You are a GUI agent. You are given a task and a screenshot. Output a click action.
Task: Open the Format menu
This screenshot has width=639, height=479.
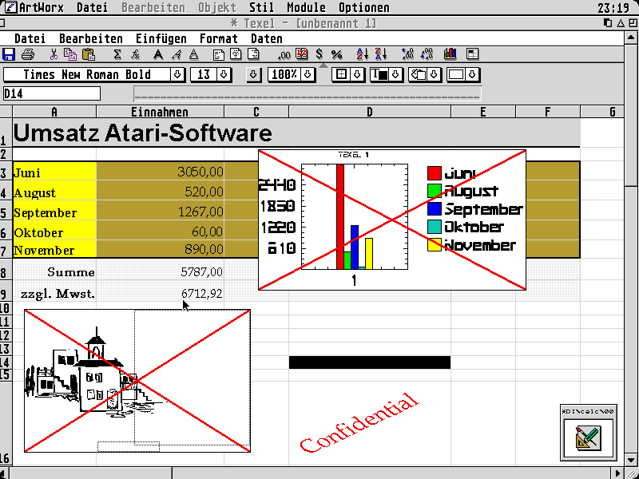click(218, 38)
